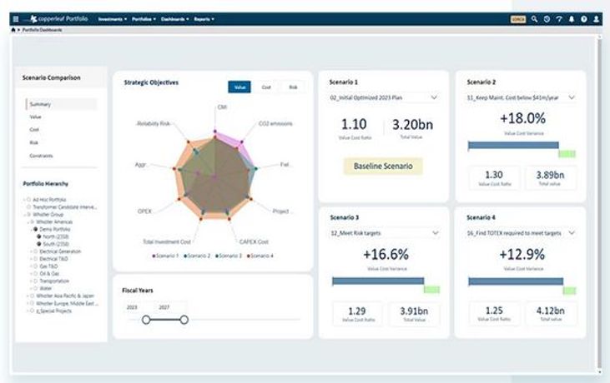Viewport: 610px width, 383px height.
Task: Expand the Transportation tree node
Action: tap(31, 281)
